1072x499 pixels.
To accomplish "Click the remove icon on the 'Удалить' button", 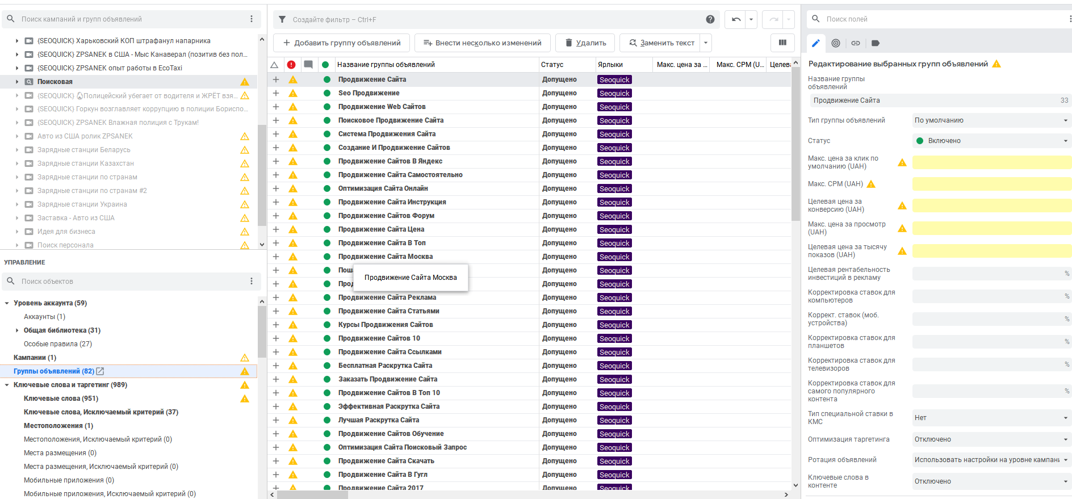I will point(569,43).
